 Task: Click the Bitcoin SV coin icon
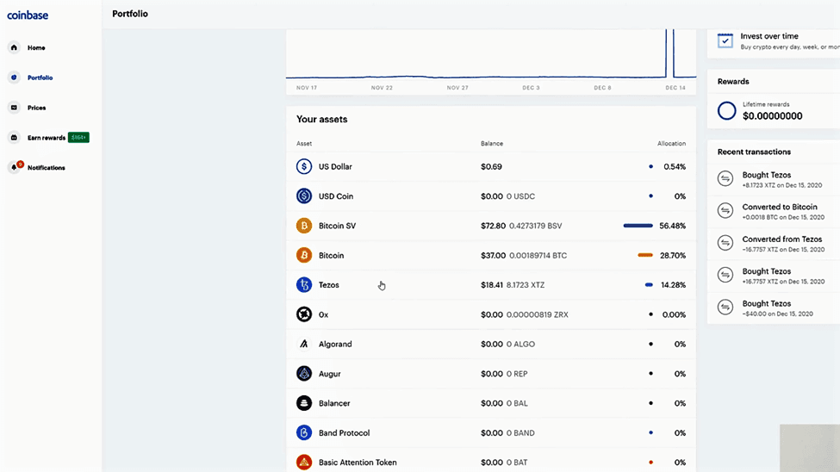pos(304,226)
